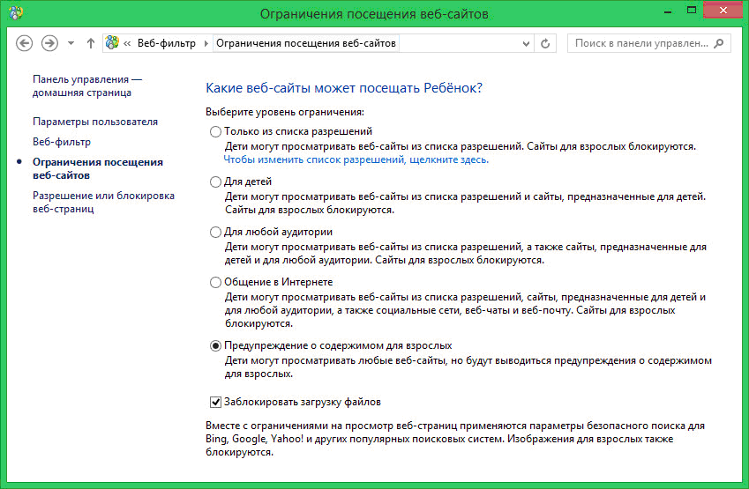The image size is (749, 489).
Task: Click the Forward navigation arrow
Action: coord(49,43)
